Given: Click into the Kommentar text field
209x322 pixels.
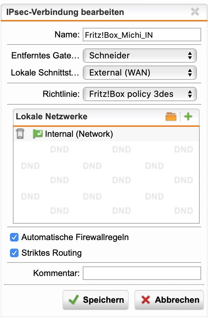Looking at the screenshot, I should pyautogui.click(x=142, y=273).
